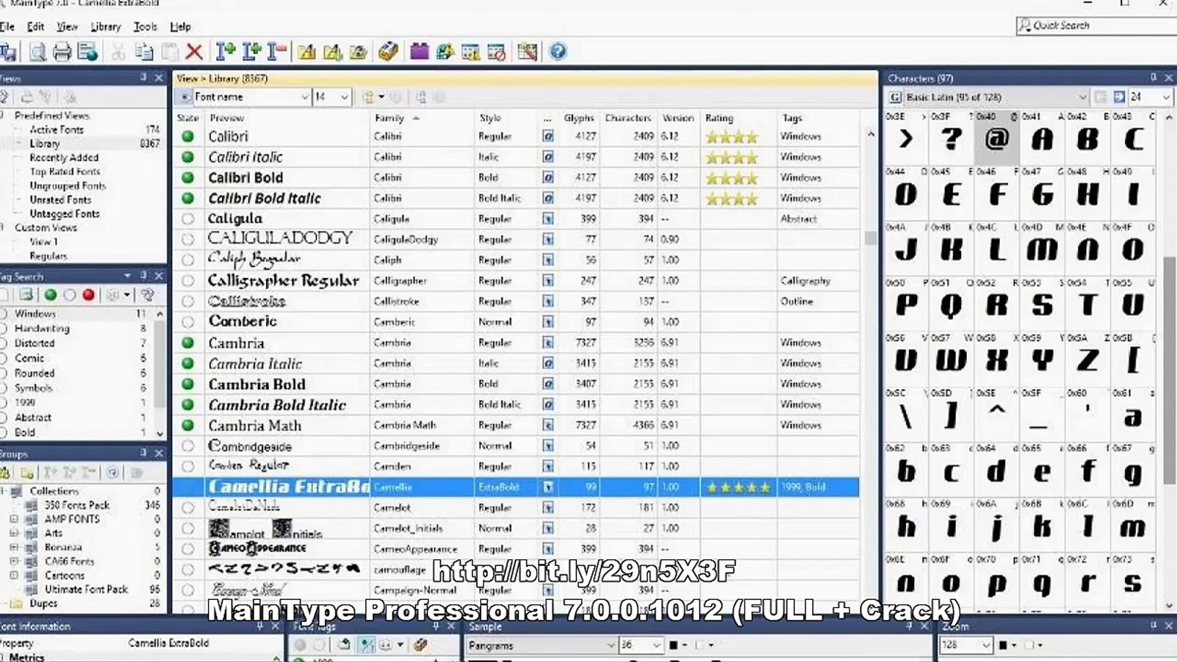Expand the Bonanza collection tree node
1177x662 pixels.
click(x=14, y=547)
